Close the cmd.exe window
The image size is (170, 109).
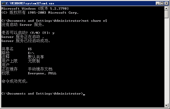click(x=166, y=3)
